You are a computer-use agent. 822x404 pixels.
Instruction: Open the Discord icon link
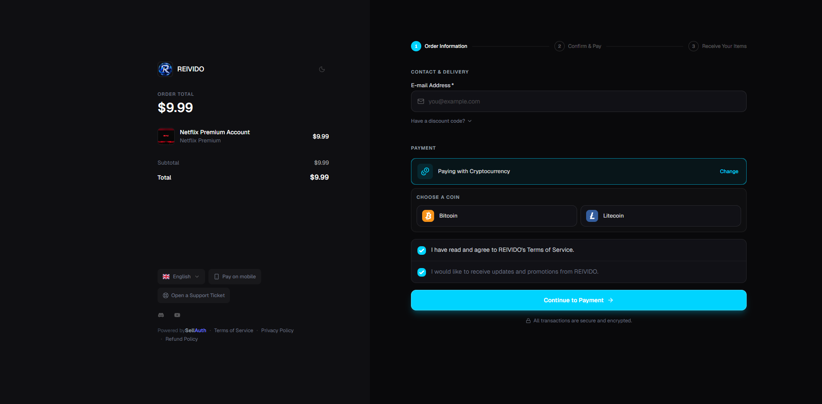point(161,315)
